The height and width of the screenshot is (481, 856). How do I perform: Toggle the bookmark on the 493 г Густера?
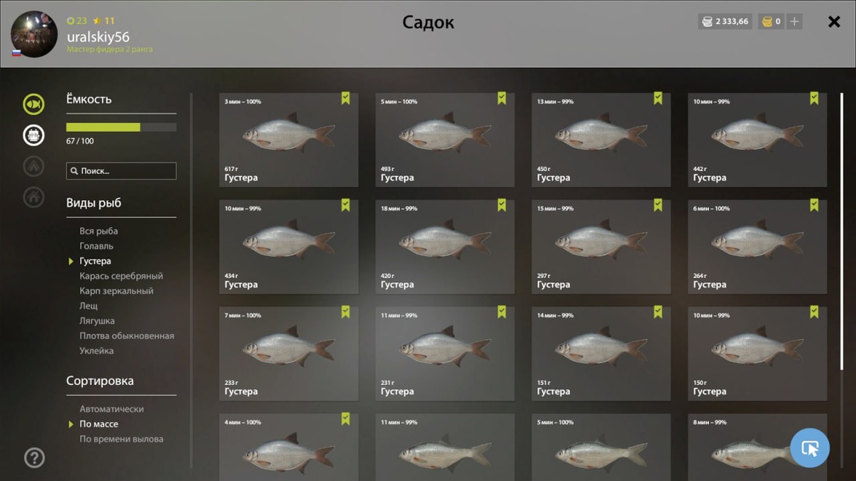click(x=501, y=98)
